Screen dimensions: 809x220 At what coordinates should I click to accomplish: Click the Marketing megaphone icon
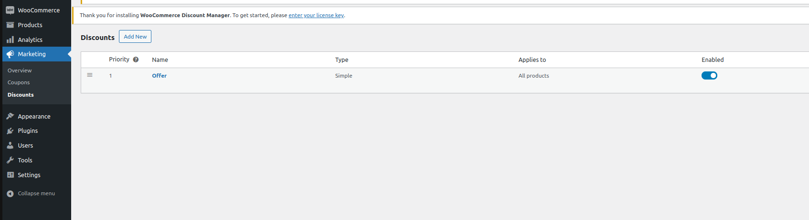pos(10,54)
